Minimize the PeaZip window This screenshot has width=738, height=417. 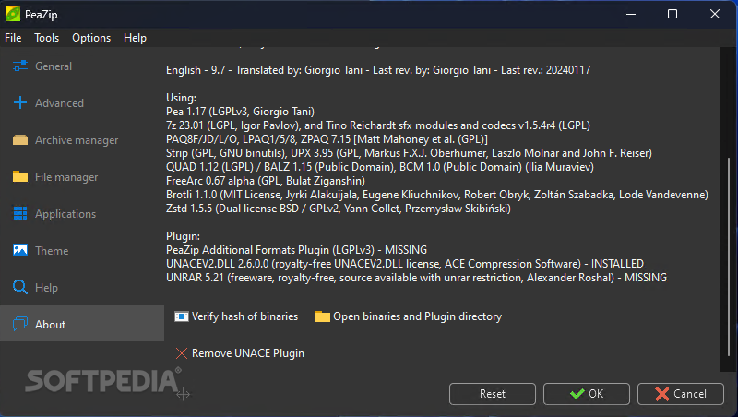point(631,14)
